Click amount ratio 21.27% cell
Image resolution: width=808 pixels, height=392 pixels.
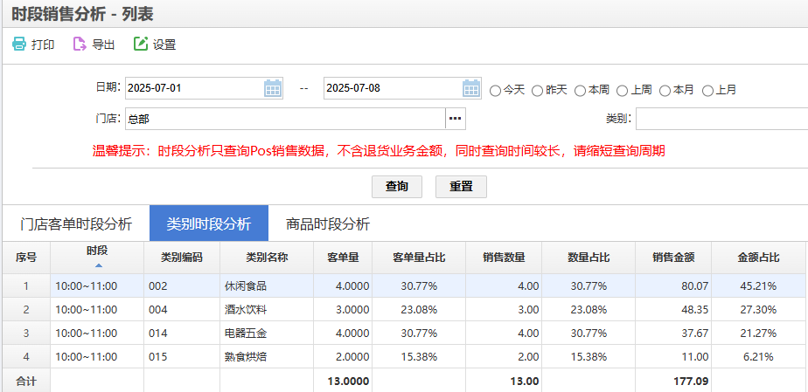click(758, 333)
